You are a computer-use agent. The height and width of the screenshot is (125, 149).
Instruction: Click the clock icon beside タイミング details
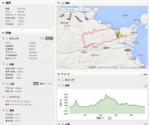point(7,38)
